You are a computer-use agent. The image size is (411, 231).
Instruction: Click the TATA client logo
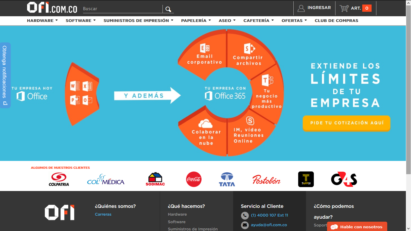[227, 179]
